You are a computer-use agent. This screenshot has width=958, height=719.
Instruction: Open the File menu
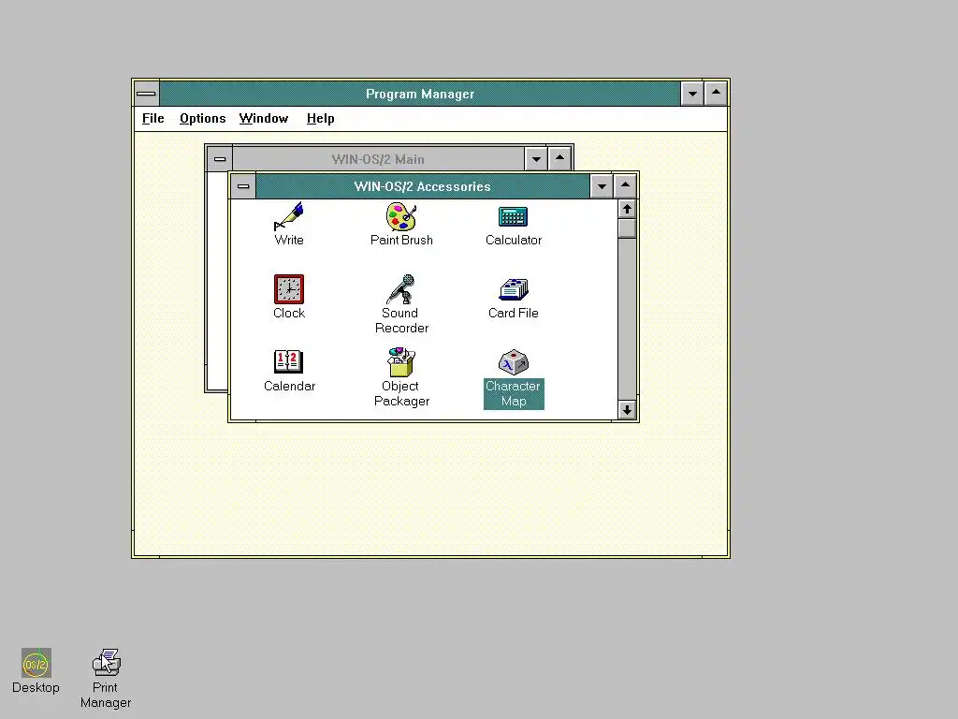tap(152, 119)
